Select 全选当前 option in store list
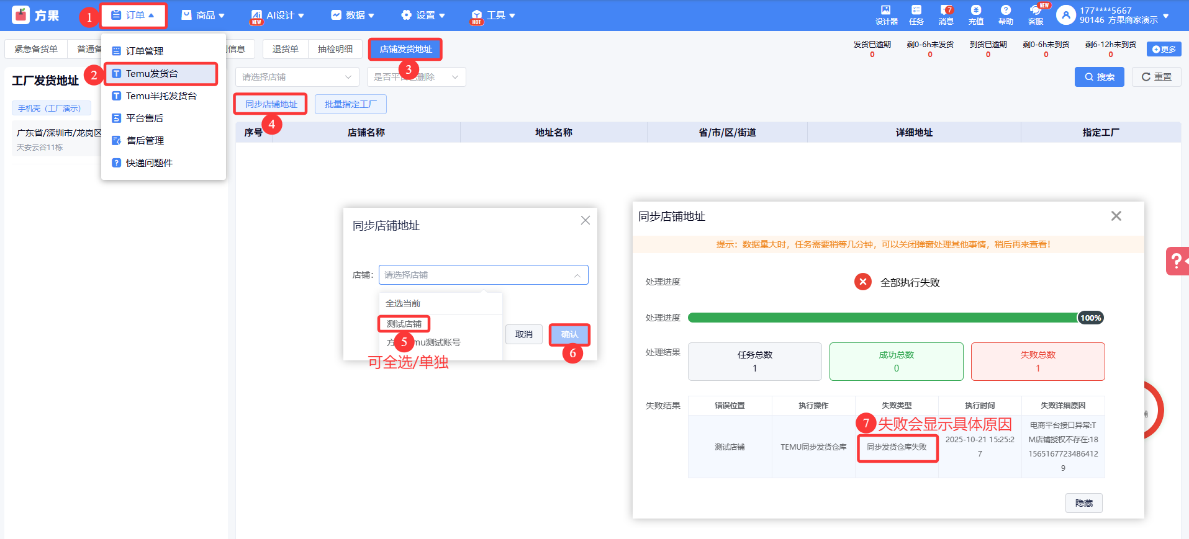This screenshot has height=539, width=1189. 403,303
